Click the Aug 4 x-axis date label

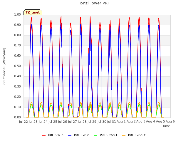[x=151, y=122]
